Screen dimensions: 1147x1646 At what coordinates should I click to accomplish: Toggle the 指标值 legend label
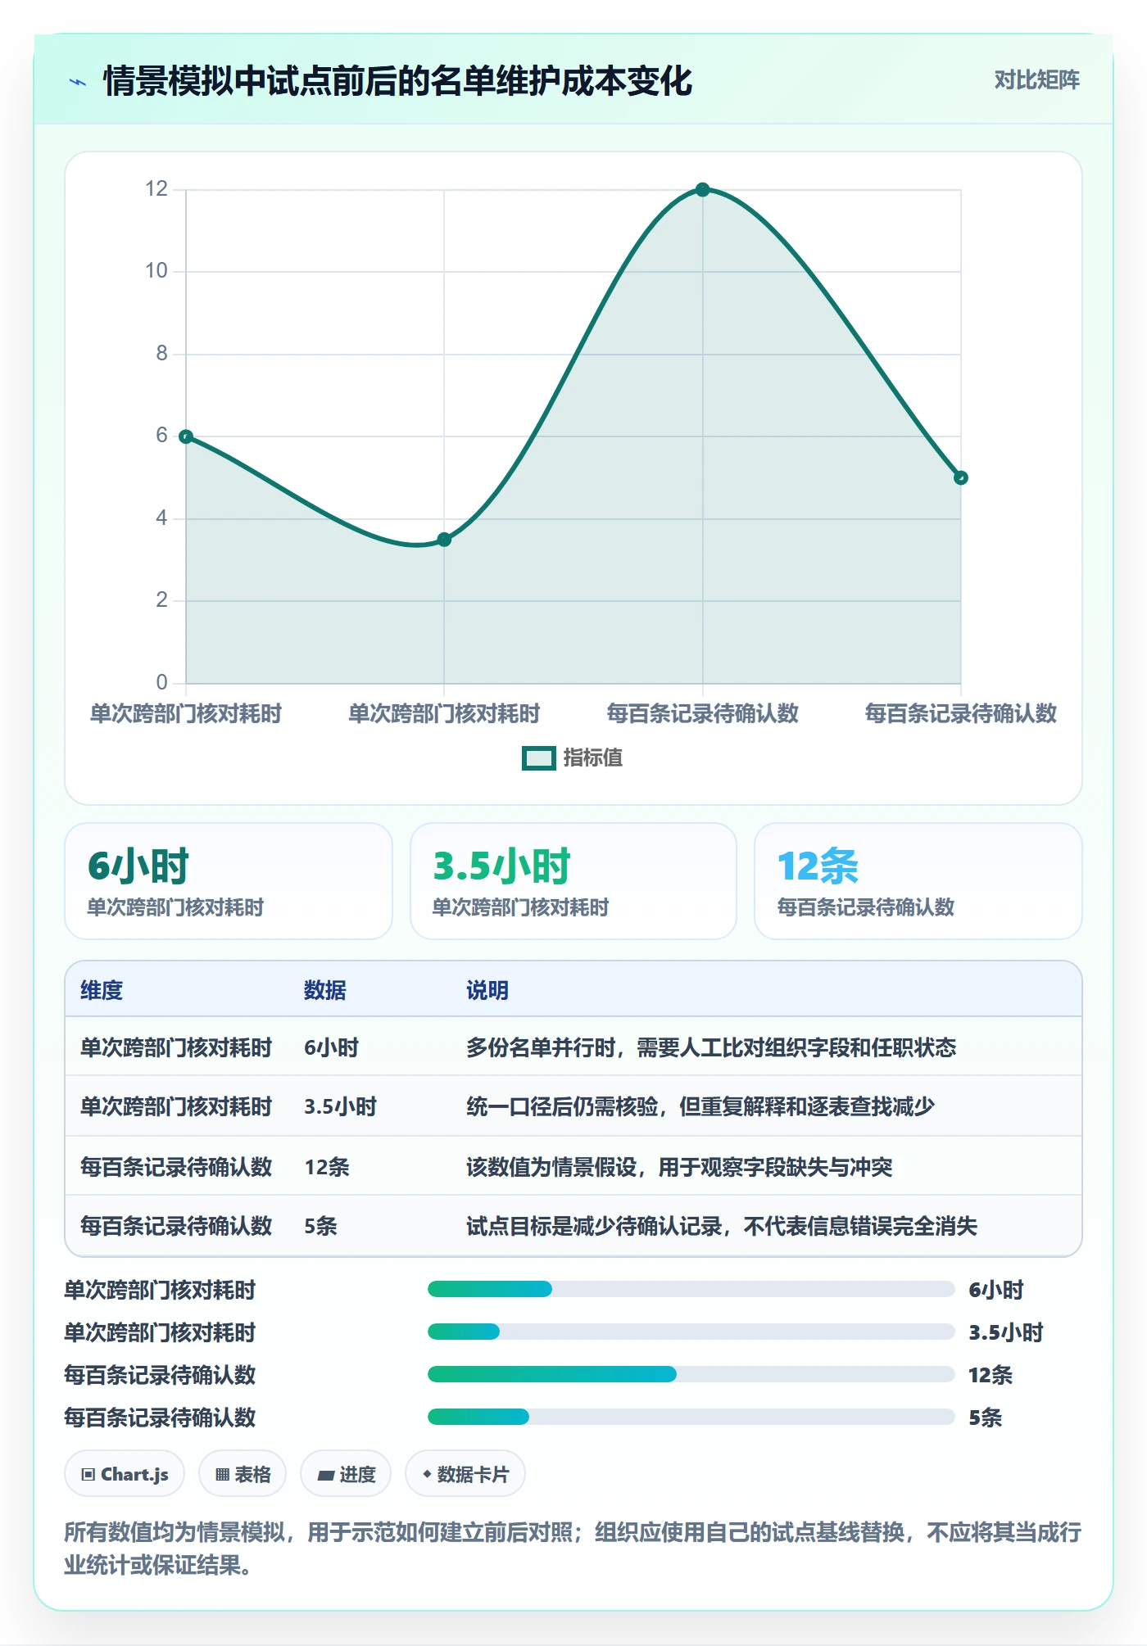pos(592,758)
